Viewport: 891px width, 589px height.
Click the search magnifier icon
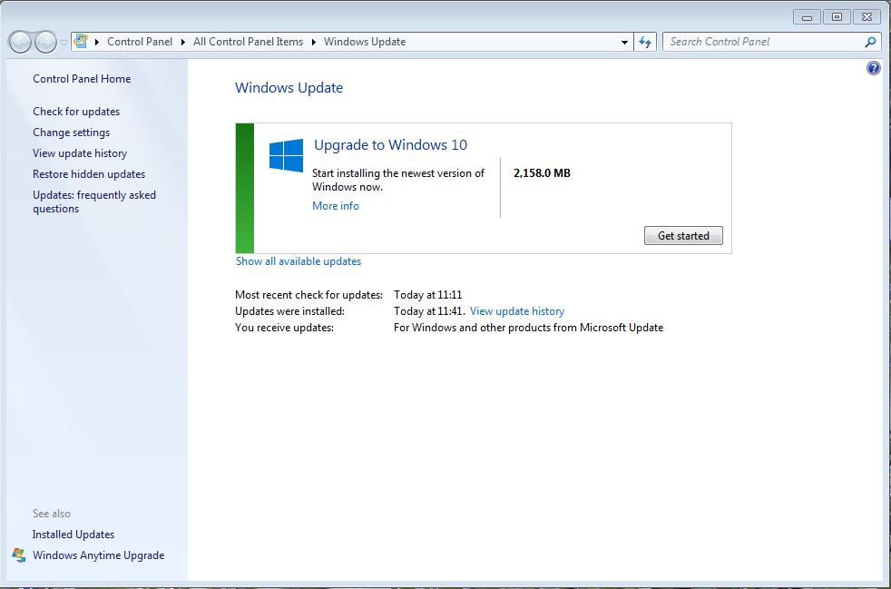click(870, 42)
